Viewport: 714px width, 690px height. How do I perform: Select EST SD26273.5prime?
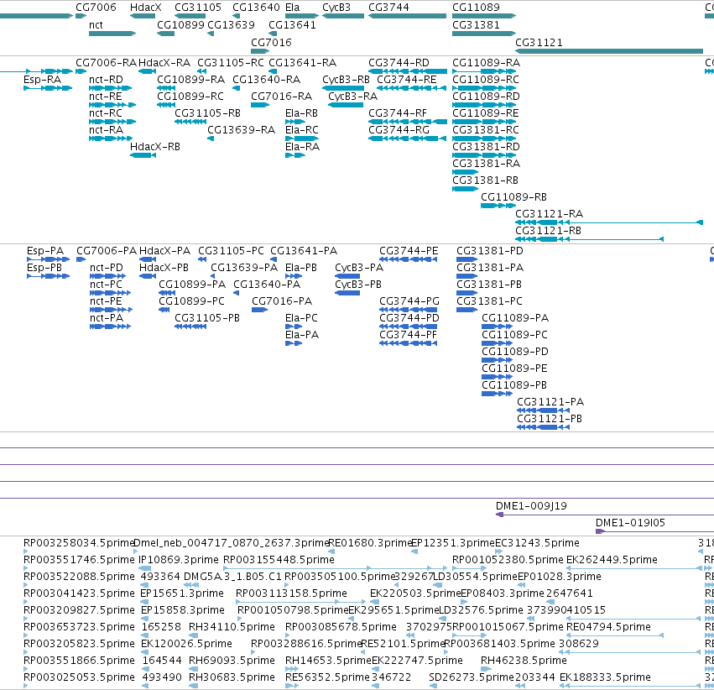[472, 677]
